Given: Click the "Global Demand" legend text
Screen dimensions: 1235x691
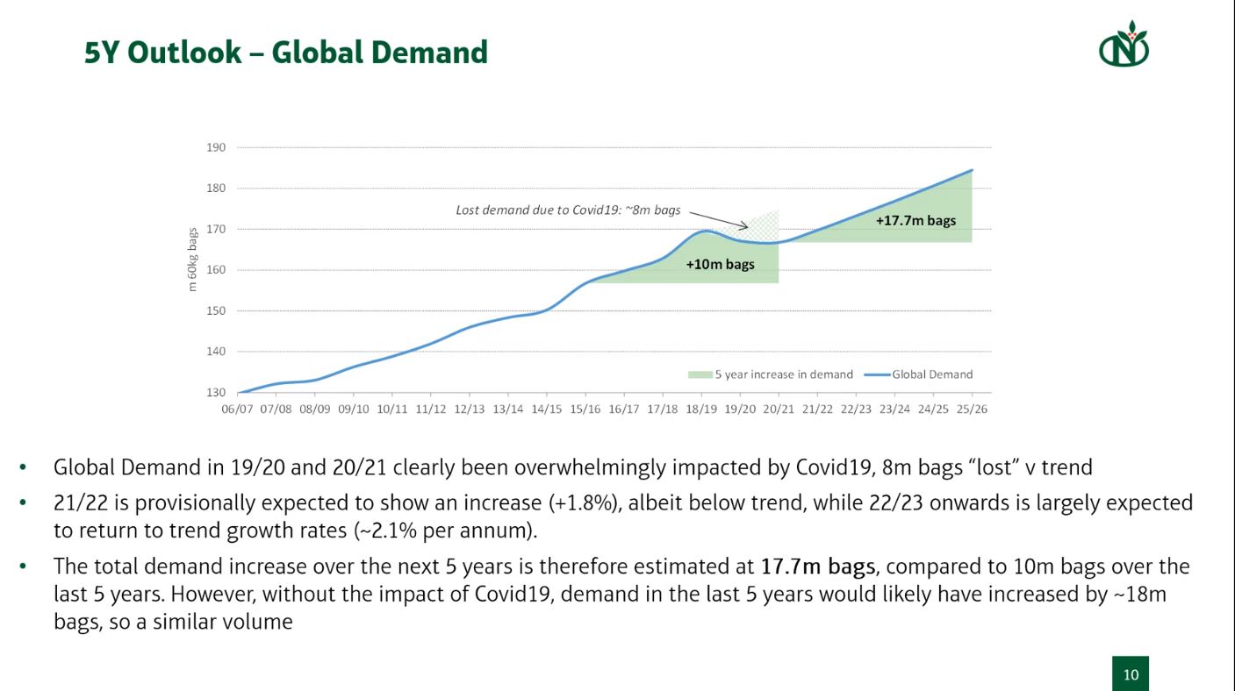Looking at the screenshot, I should point(932,374).
